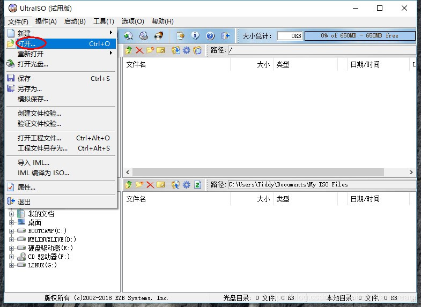Create new folder in local pane toolbar
421x307 pixels.
point(139,184)
